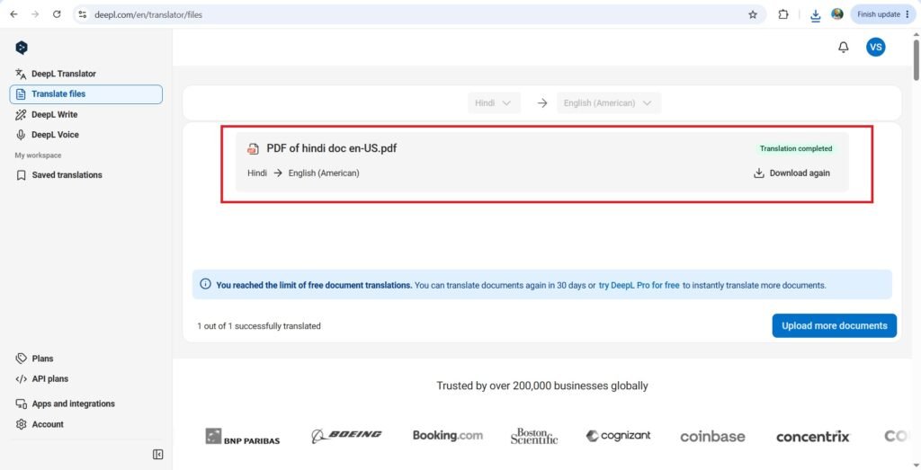Open API plans in the sidebar
This screenshot has height=470, width=921.
pyautogui.click(x=42, y=379)
